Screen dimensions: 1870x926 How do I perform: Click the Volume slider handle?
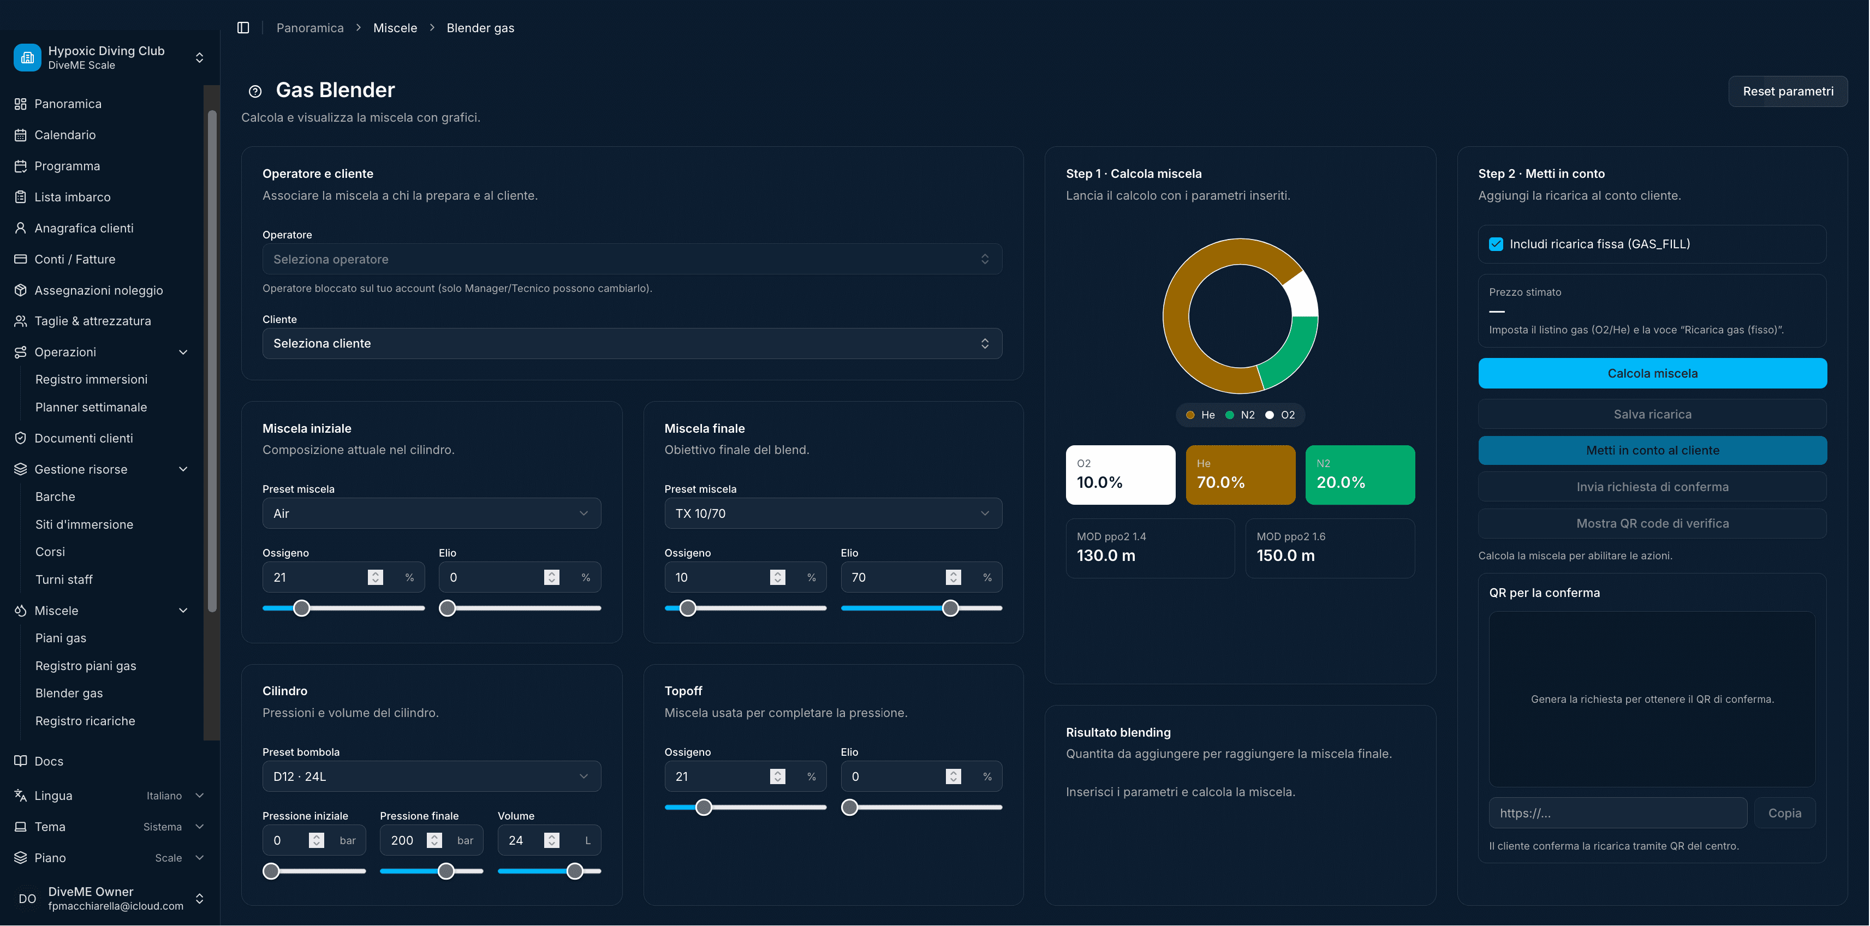click(574, 871)
